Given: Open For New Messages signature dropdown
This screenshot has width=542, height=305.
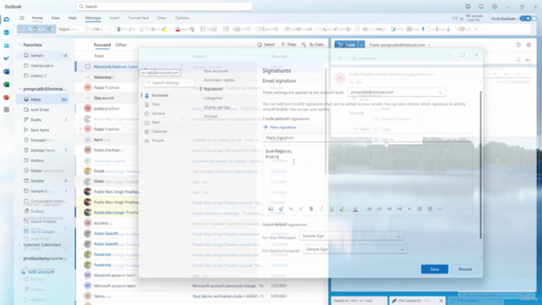Looking at the screenshot, I should 351,236.
